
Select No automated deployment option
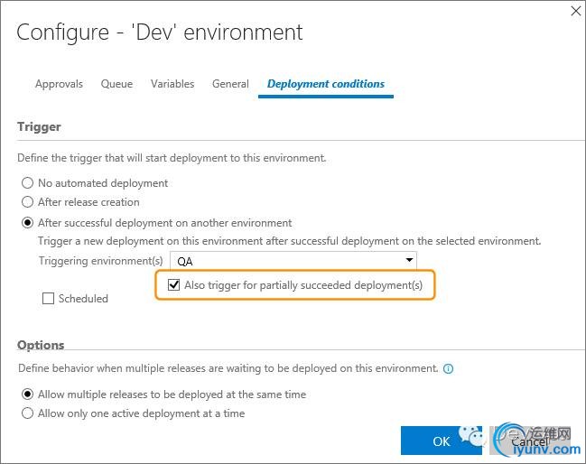pos(28,183)
